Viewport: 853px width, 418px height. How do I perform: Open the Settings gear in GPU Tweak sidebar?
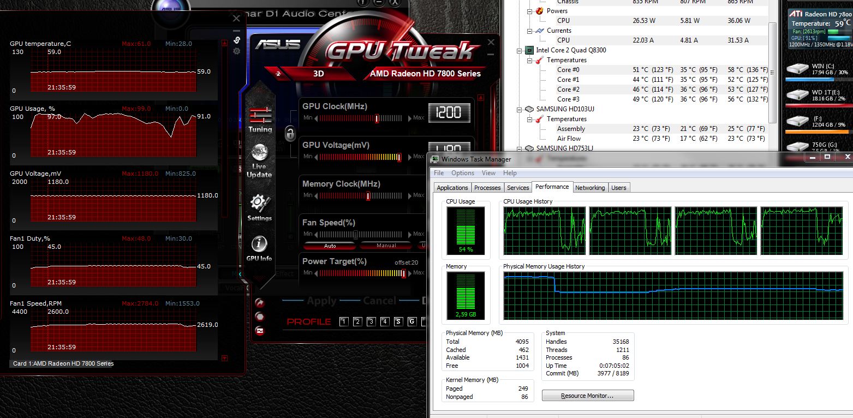pos(259,208)
